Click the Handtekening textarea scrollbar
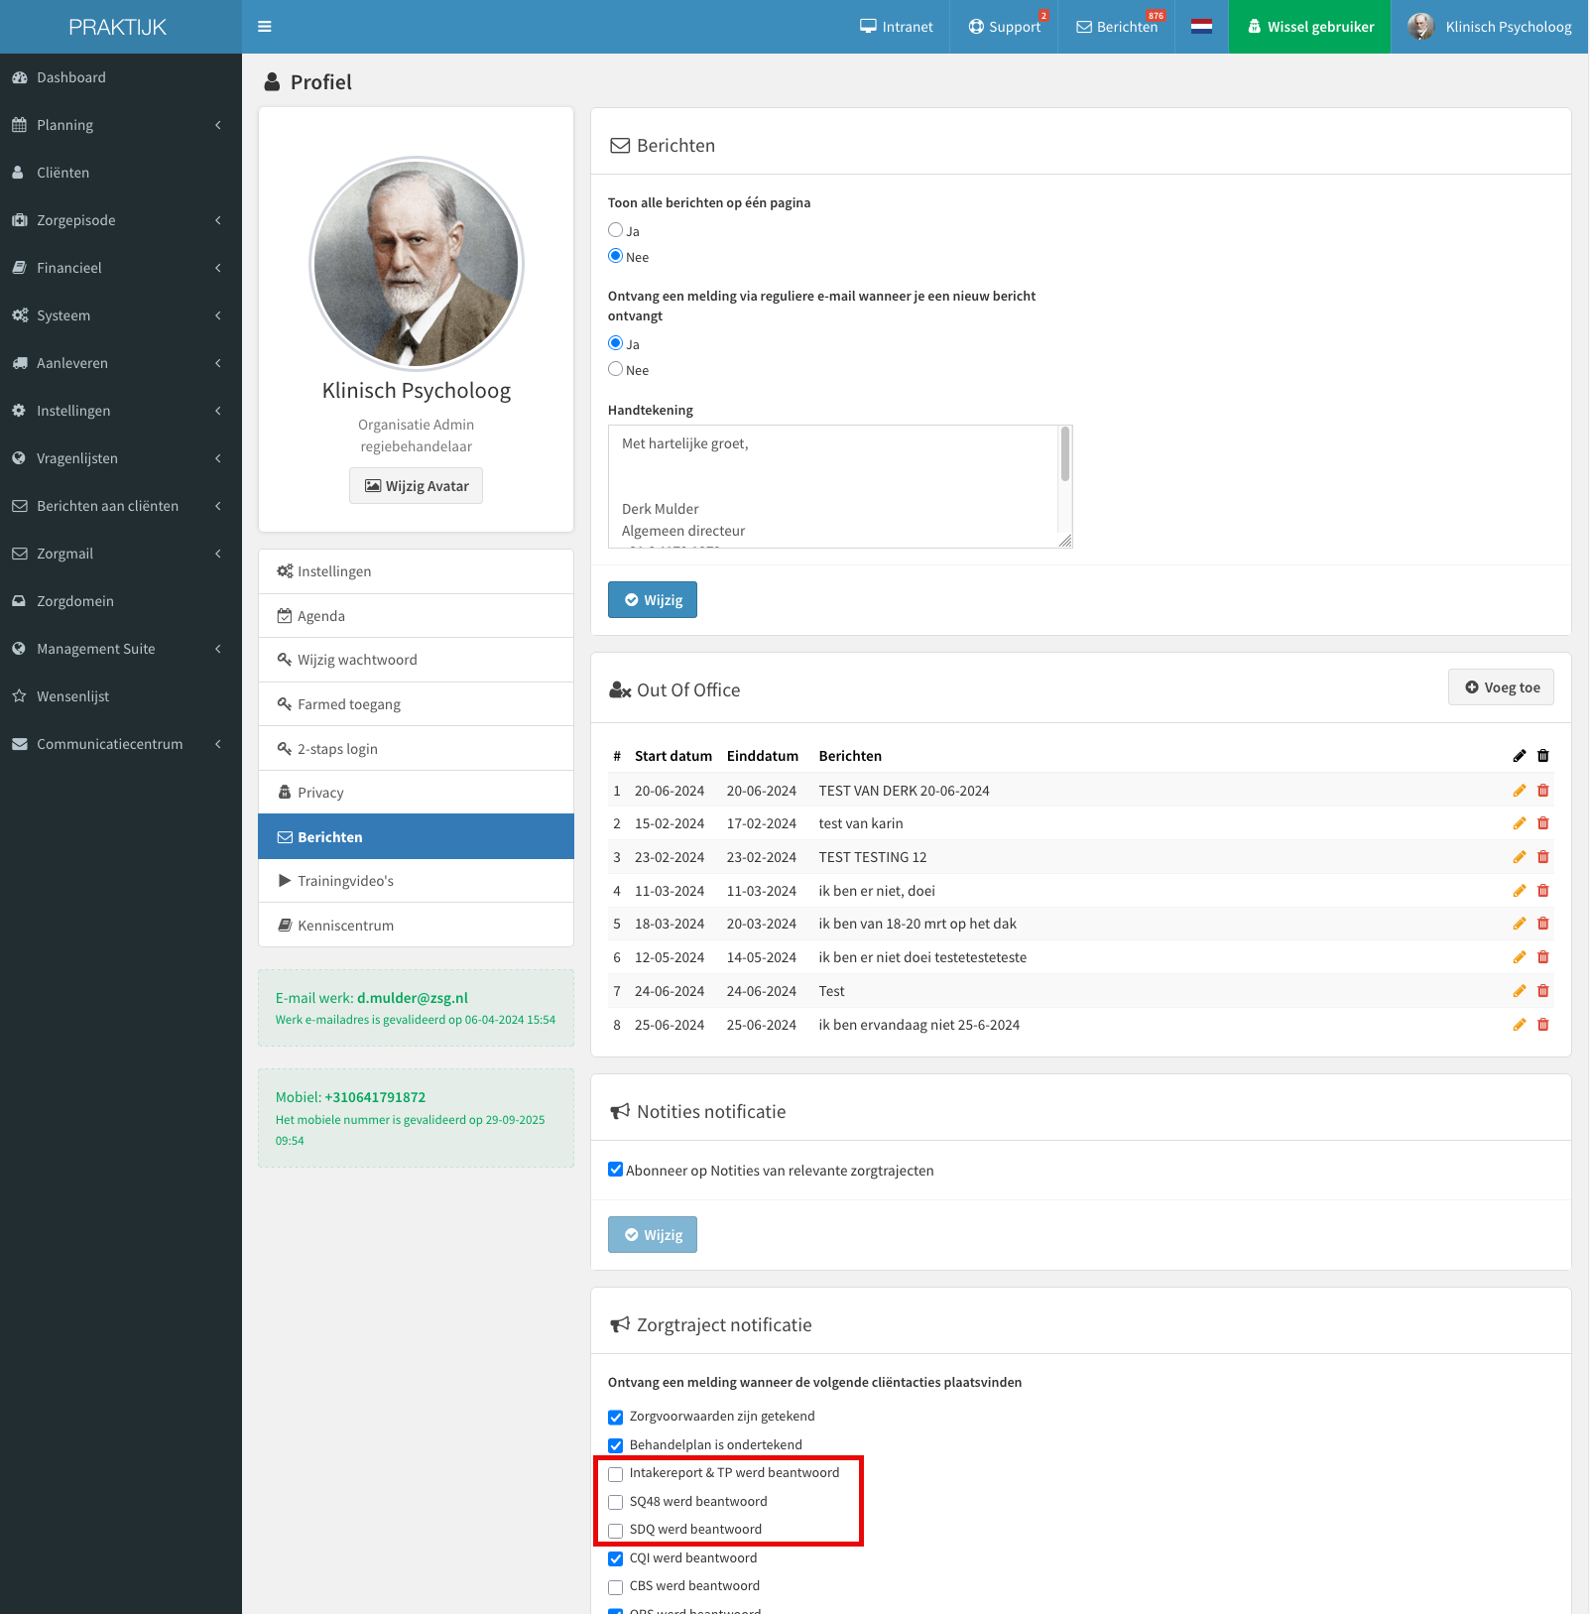 [1065, 454]
